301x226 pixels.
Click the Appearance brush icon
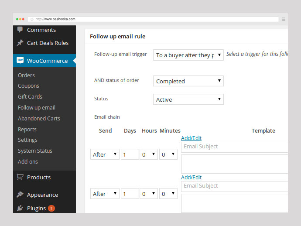pos(20,195)
